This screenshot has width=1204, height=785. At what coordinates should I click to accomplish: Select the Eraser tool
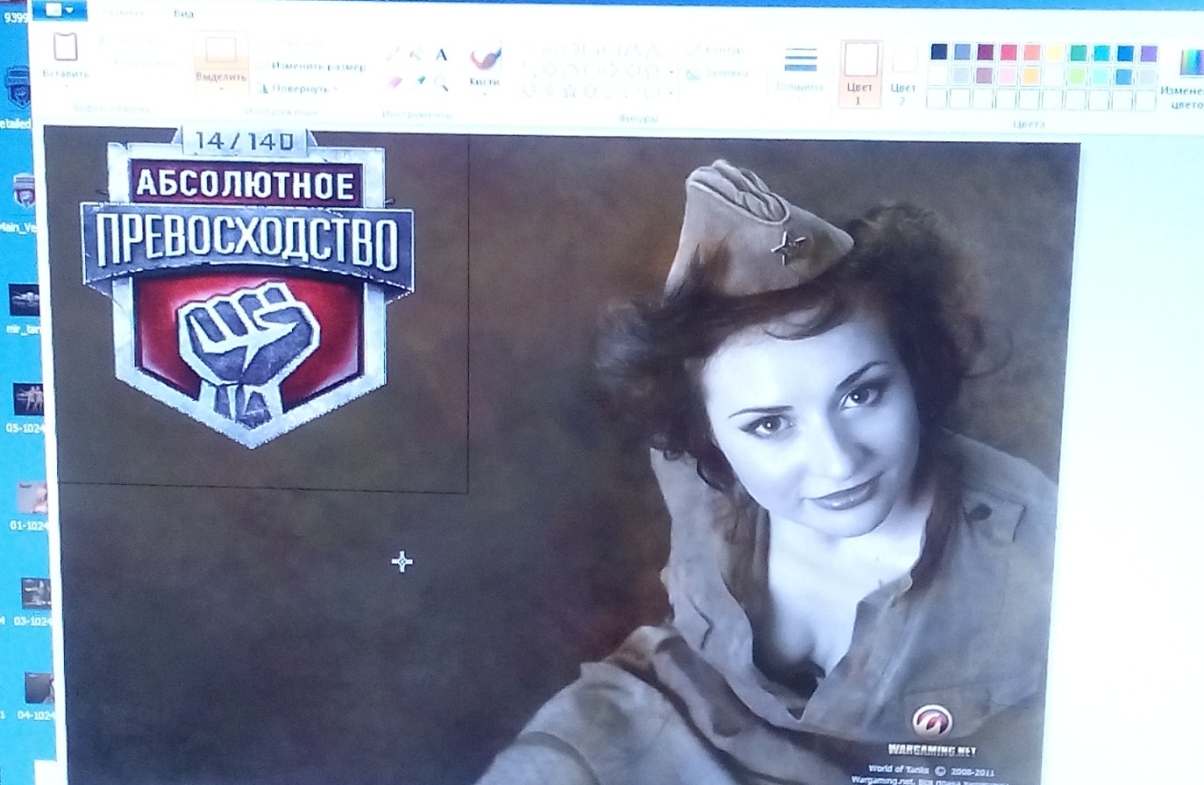tap(395, 82)
